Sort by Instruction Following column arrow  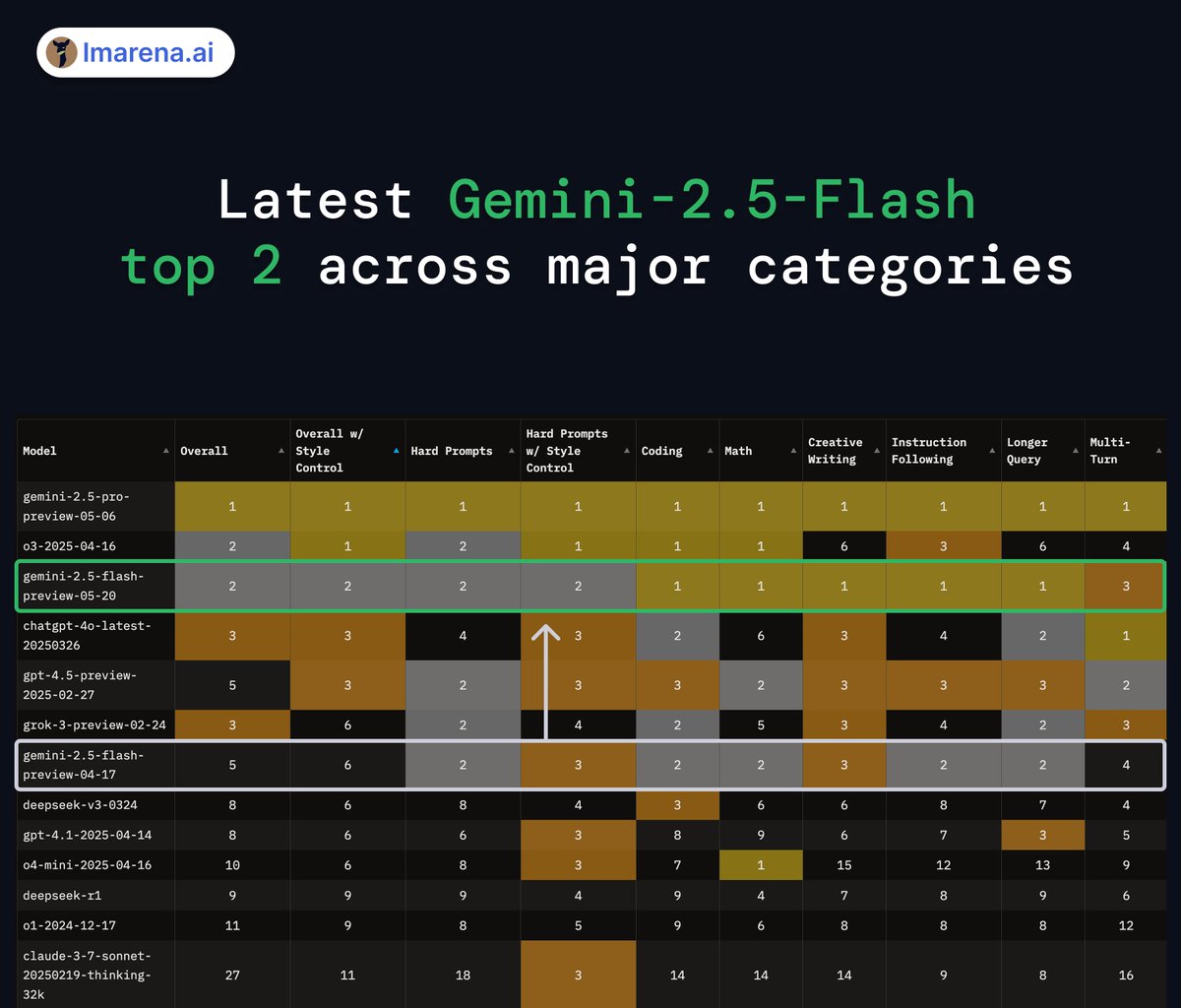[991, 451]
